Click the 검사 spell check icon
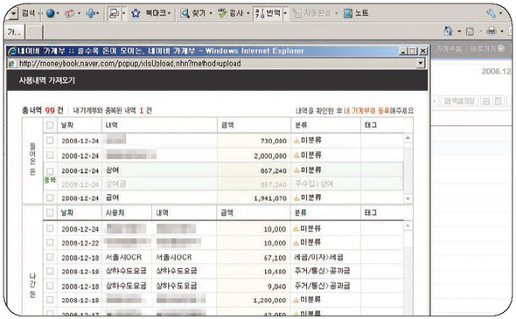 [223, 13]
